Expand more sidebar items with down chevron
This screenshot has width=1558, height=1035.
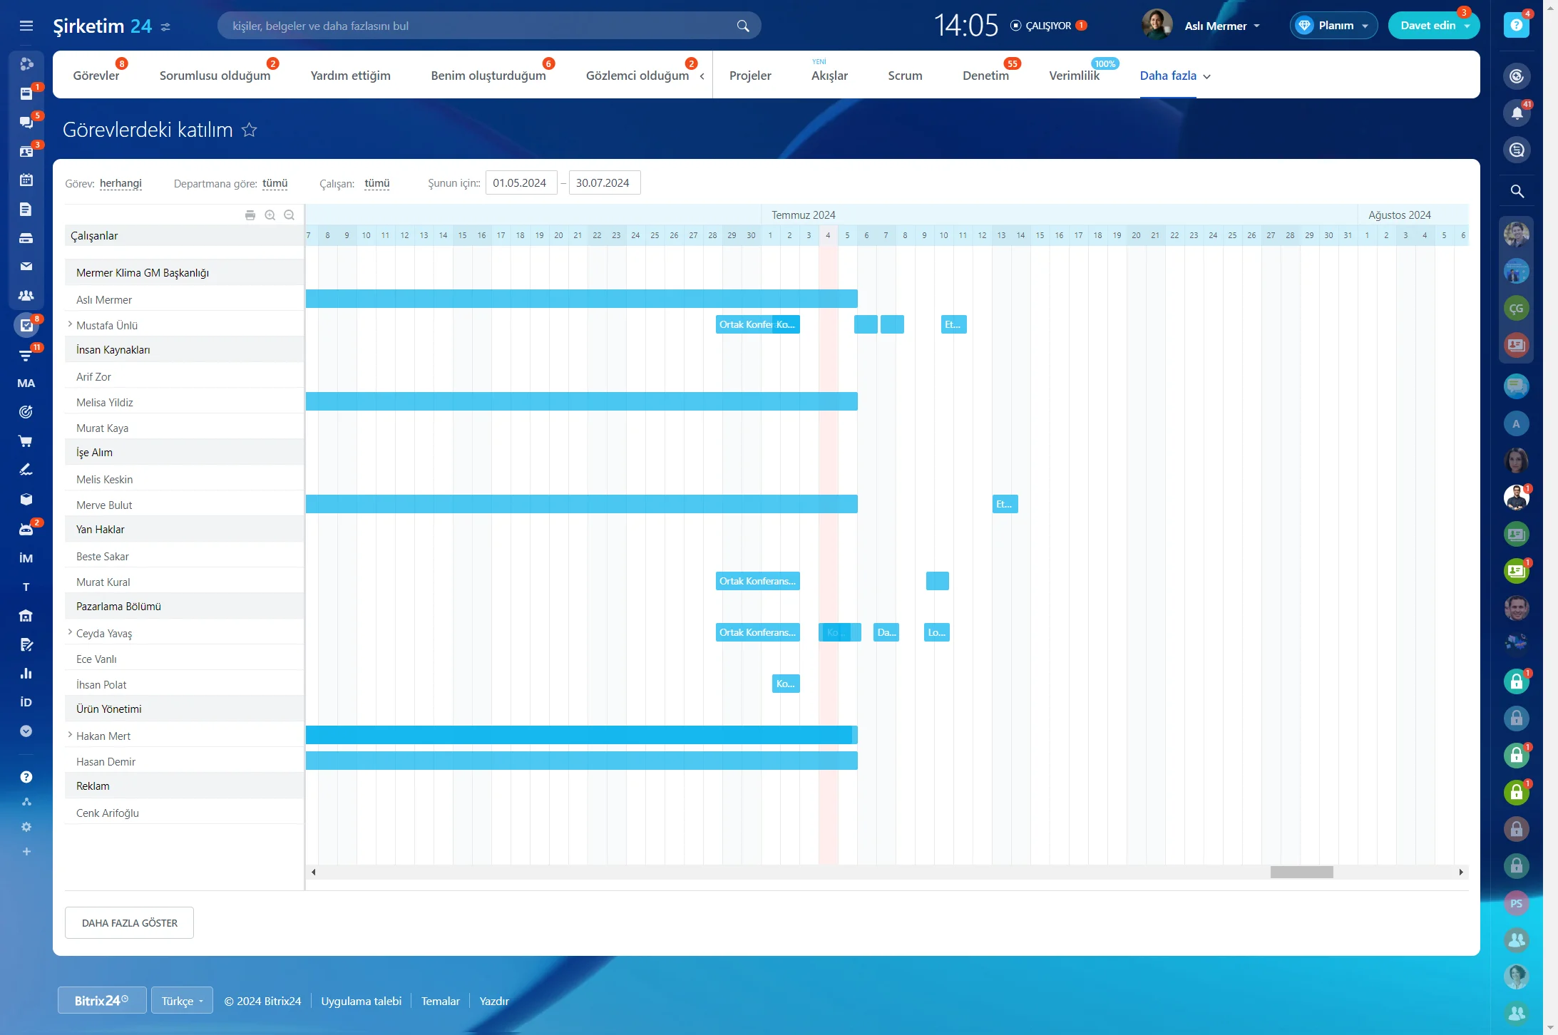26,731
